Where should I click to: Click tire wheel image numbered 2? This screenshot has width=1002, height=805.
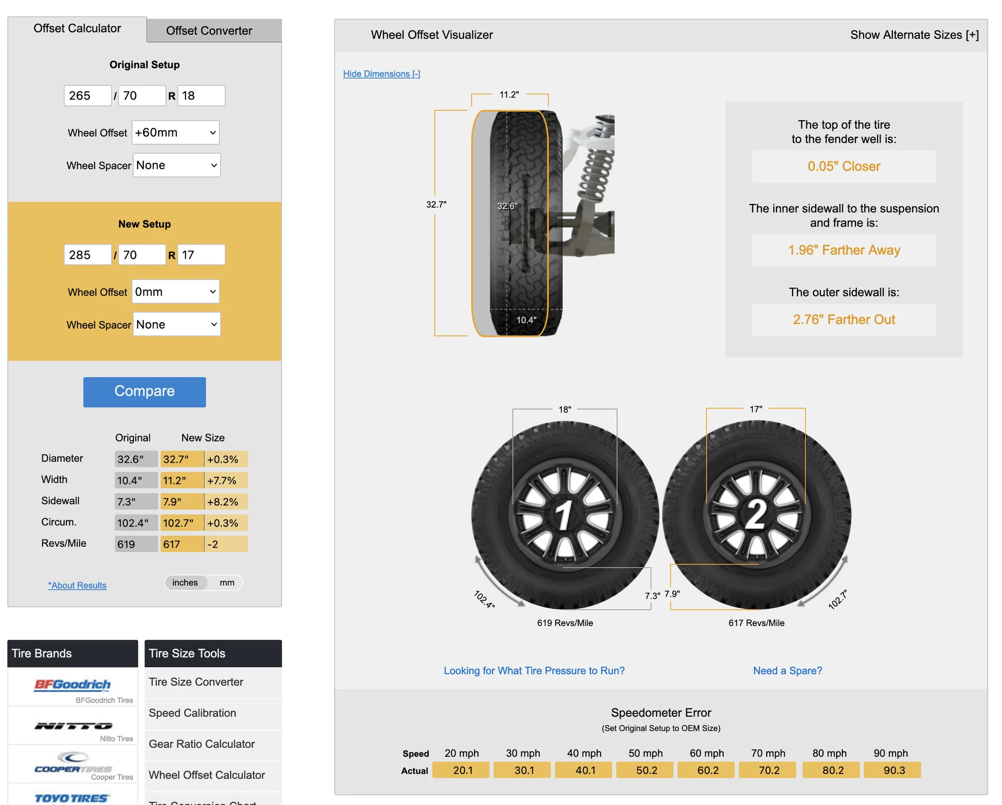756,515
